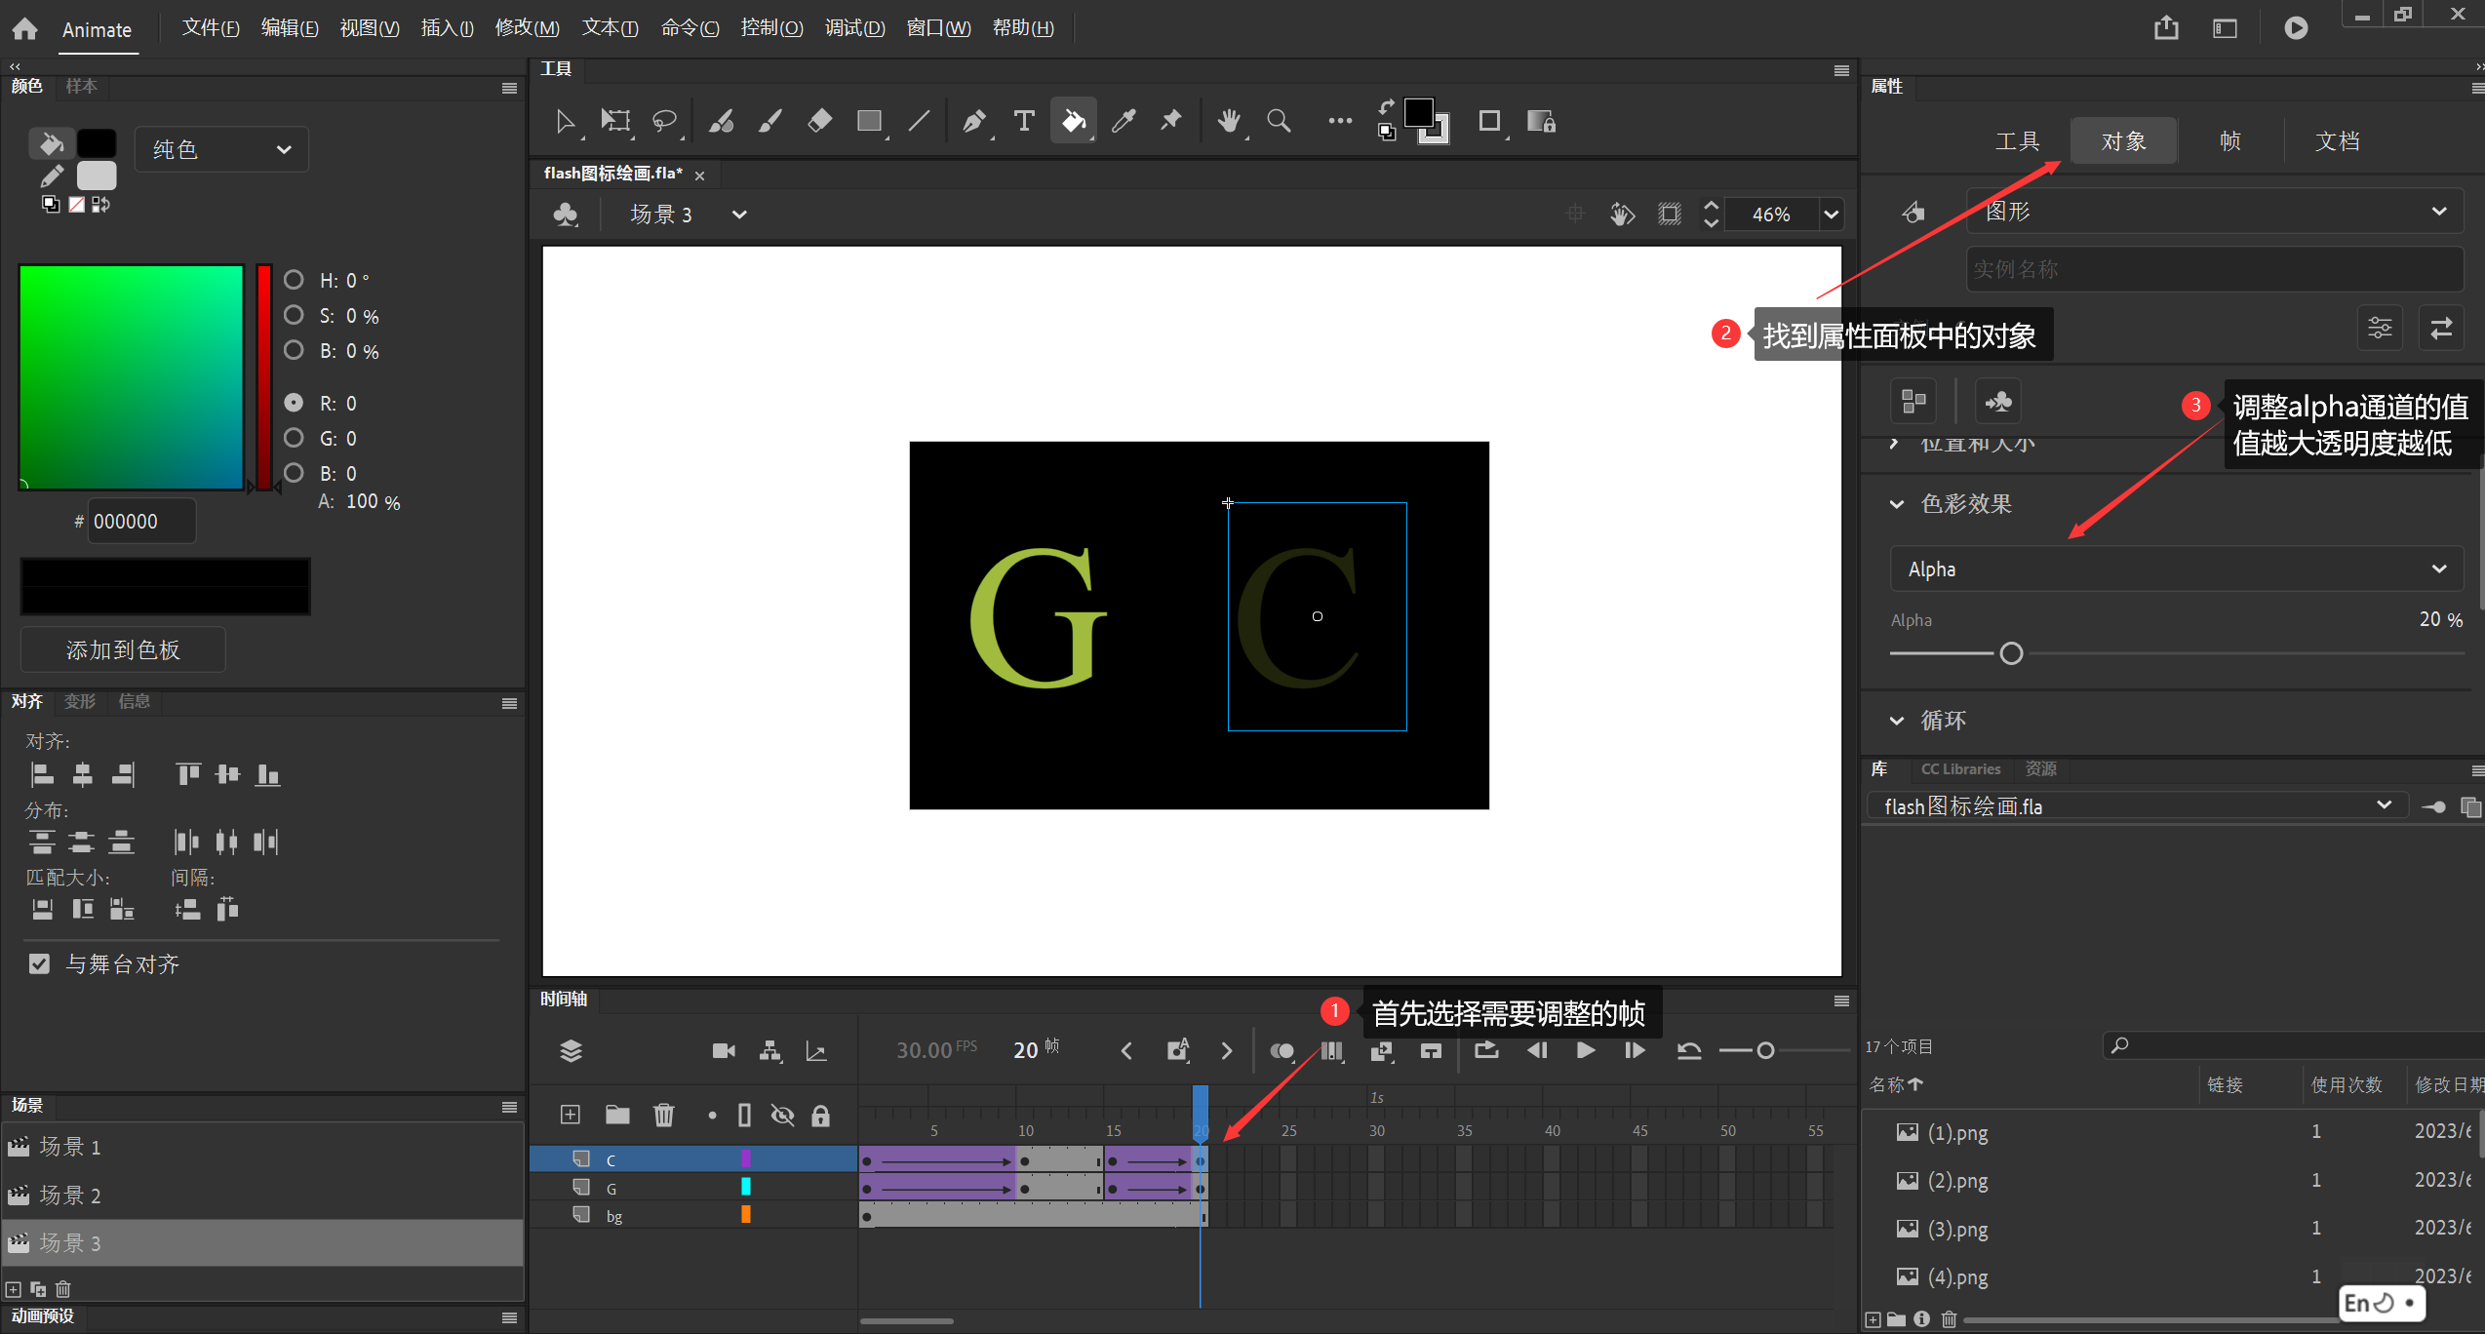
Task: Open the flash图标绘画.fla library dropdown
Action: (x=2136, y=805)
